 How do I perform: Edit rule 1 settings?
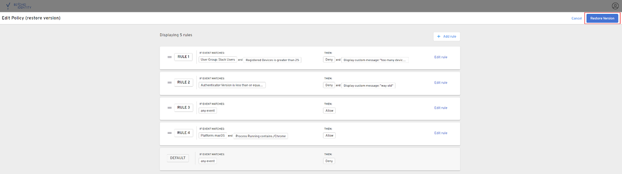[440, 57]
